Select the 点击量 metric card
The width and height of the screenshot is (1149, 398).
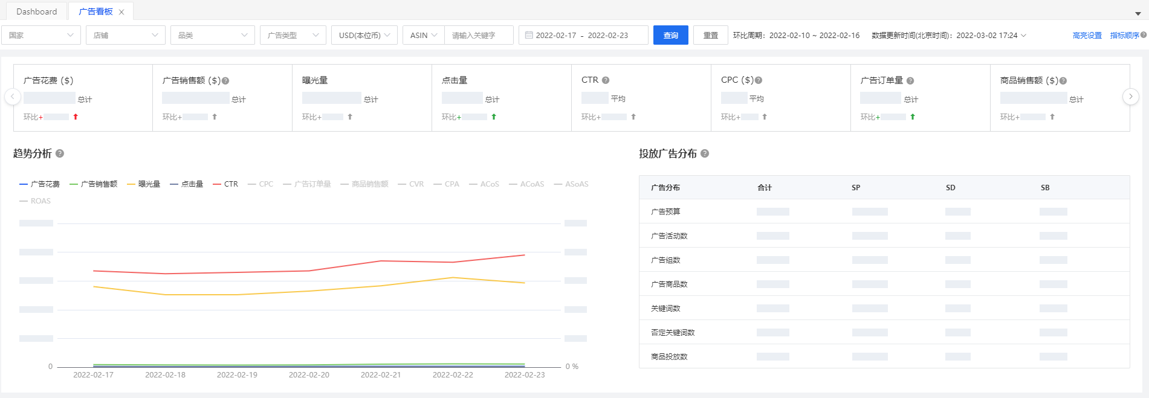tap(502, 98)
